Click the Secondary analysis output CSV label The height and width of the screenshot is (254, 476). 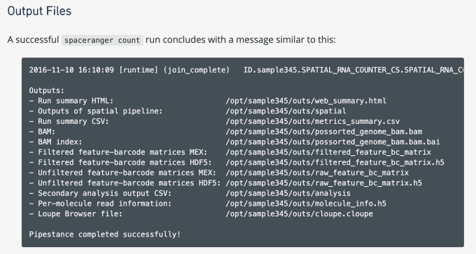click(104, 194)
